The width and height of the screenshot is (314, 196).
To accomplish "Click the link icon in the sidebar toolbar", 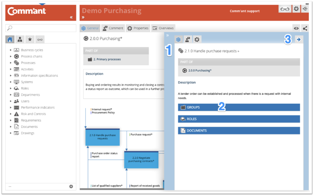I will click(39, 39).
